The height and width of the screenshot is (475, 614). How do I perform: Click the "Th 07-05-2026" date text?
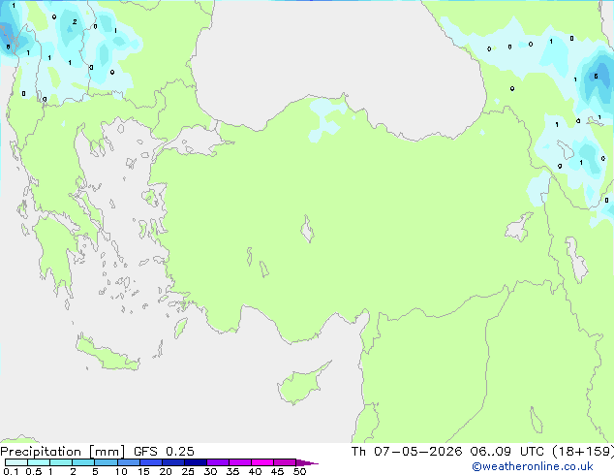tap(407, 451)
